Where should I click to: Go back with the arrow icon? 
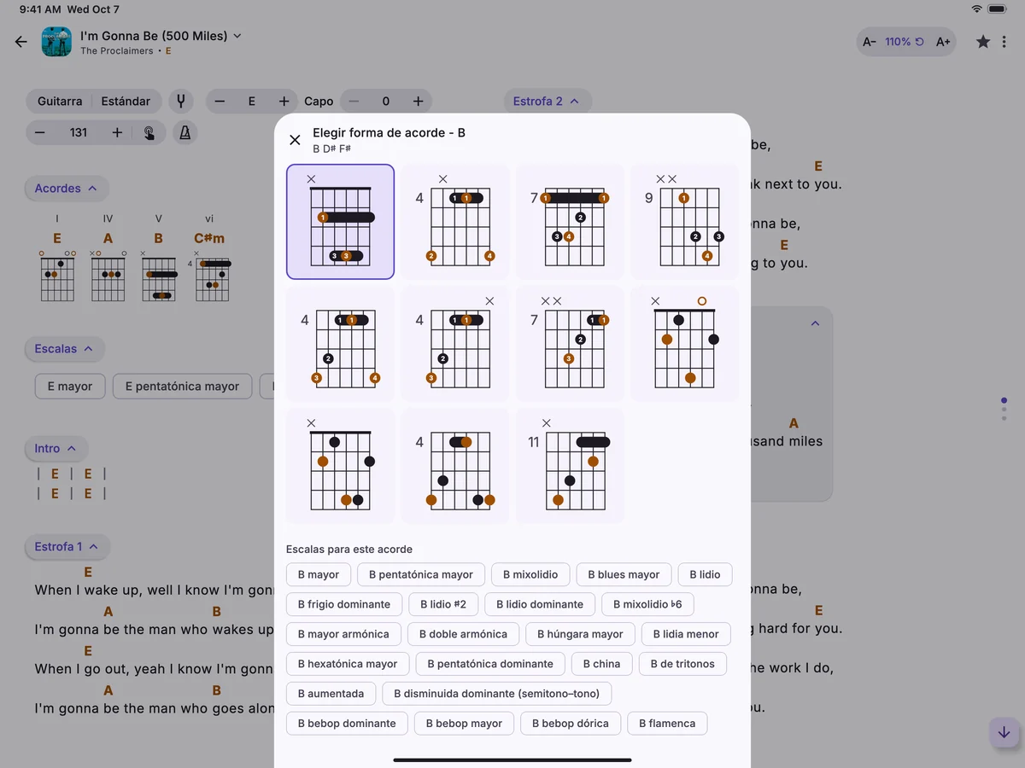click(21, 42)
